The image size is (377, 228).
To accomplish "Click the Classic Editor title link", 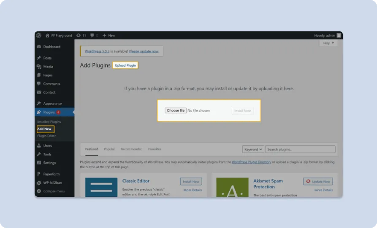I will (x=136, y=181).
